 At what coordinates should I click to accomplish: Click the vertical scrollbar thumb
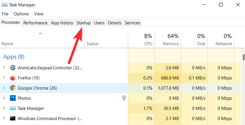tap(244, 57)
